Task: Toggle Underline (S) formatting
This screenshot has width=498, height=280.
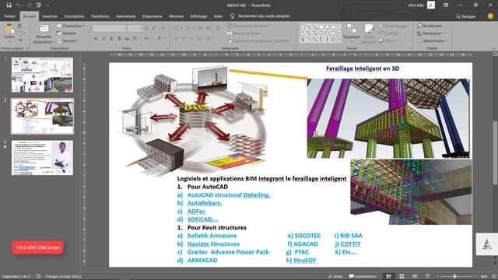Action: point(111,38)
